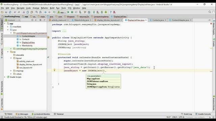216x121 pixels.
Task: Open the Build menu
Action: 52,8
